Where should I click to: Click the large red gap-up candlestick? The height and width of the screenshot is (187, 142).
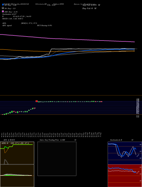pyautogui.click(x=37, y=101)
